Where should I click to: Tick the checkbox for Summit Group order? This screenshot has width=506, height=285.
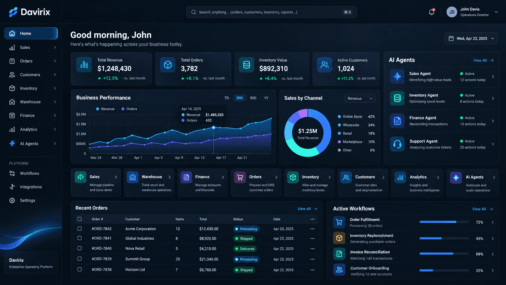[80, 259]
